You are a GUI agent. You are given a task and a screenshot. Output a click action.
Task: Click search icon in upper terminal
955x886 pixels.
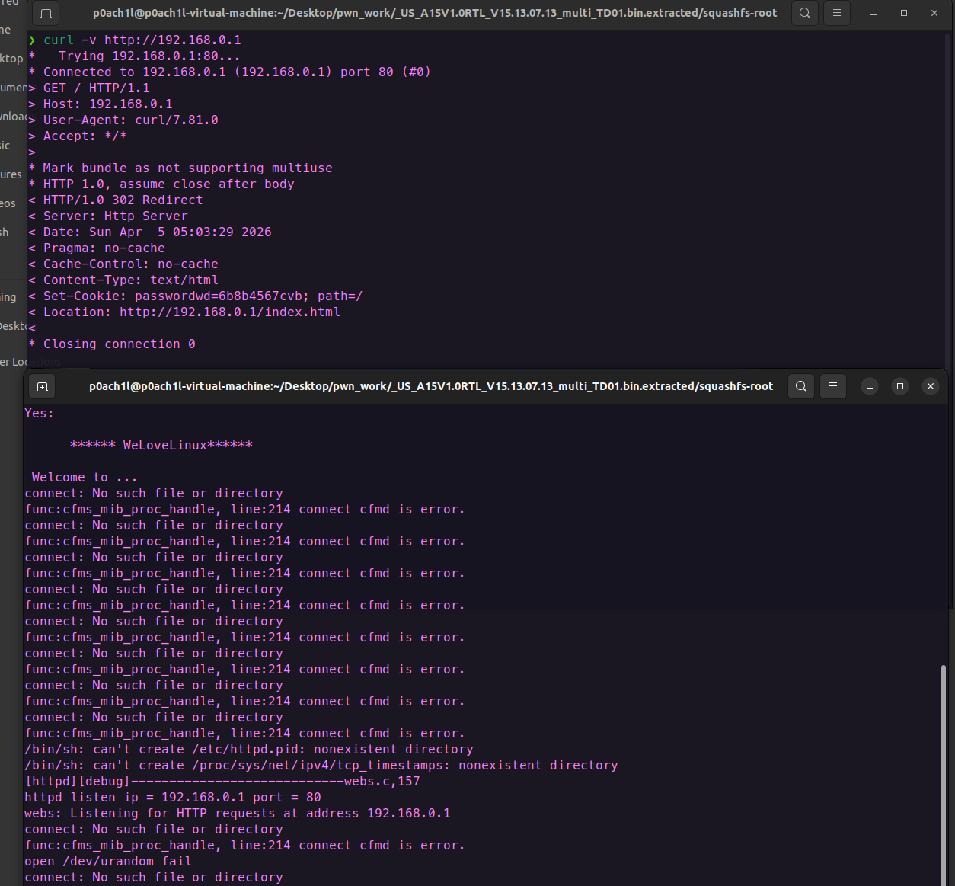(804, 13)
